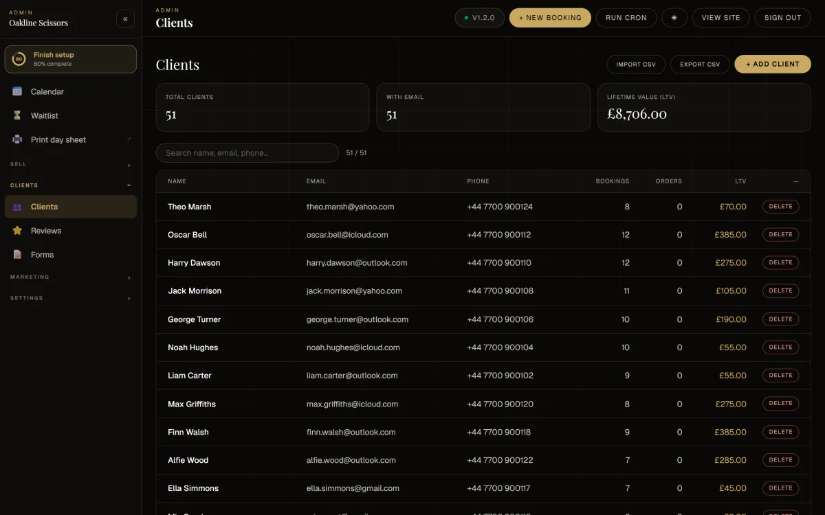Click the View Site button
825x515 pixels.
(x=720, y=18)
